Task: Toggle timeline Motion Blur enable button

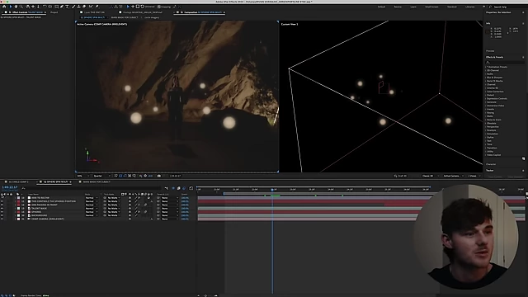Action: 184,188
